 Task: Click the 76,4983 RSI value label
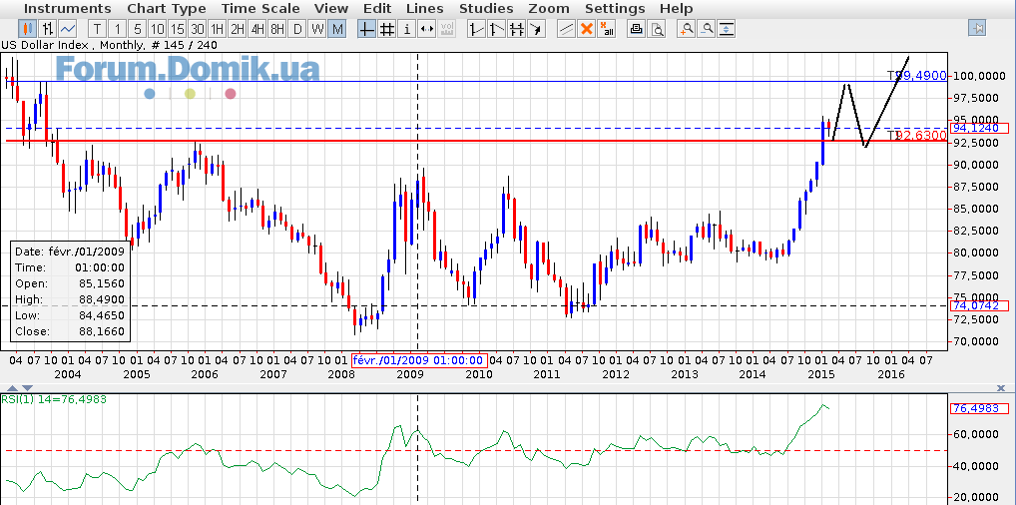979,408
